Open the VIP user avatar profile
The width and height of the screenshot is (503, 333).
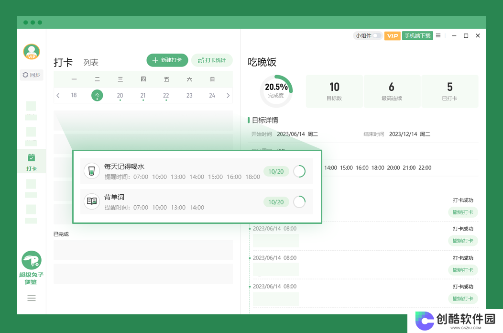(x=32, y=52)
